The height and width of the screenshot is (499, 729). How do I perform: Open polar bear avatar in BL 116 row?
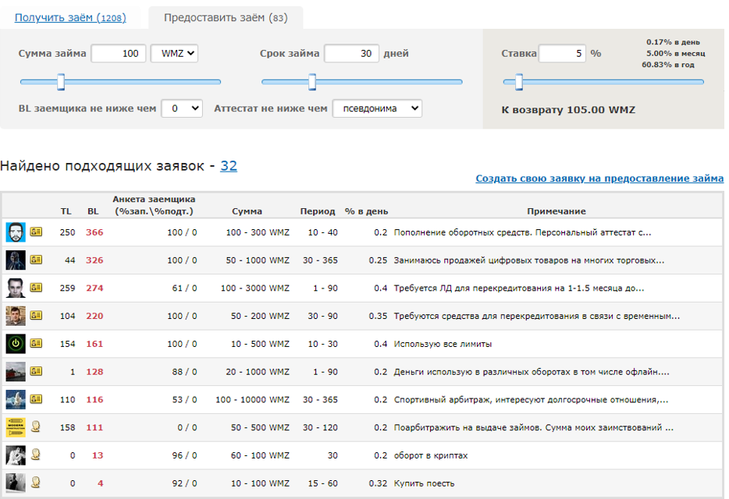[16, 399]
